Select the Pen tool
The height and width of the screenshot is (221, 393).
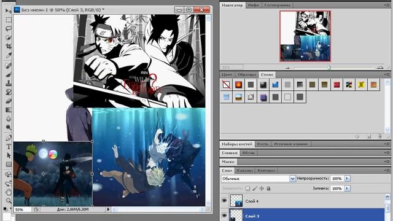click(8, 138)
